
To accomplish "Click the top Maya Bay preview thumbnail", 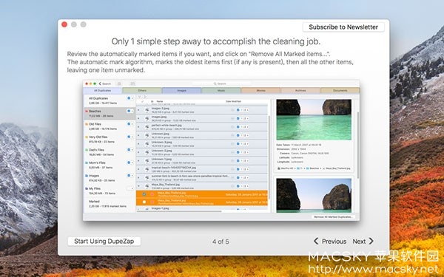I will coord(314,120).
